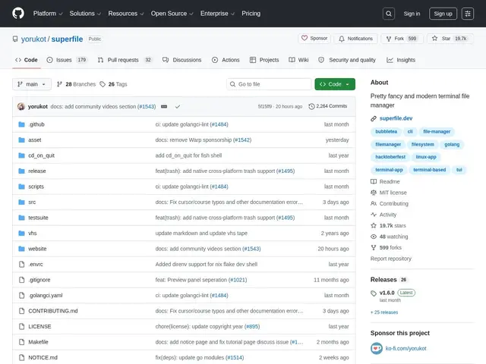This screenshot has width=486, height=364.
Task: Click the .envrc file icon
Action: 21,265
